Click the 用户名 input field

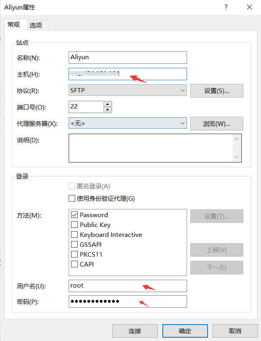coord(127,285)
